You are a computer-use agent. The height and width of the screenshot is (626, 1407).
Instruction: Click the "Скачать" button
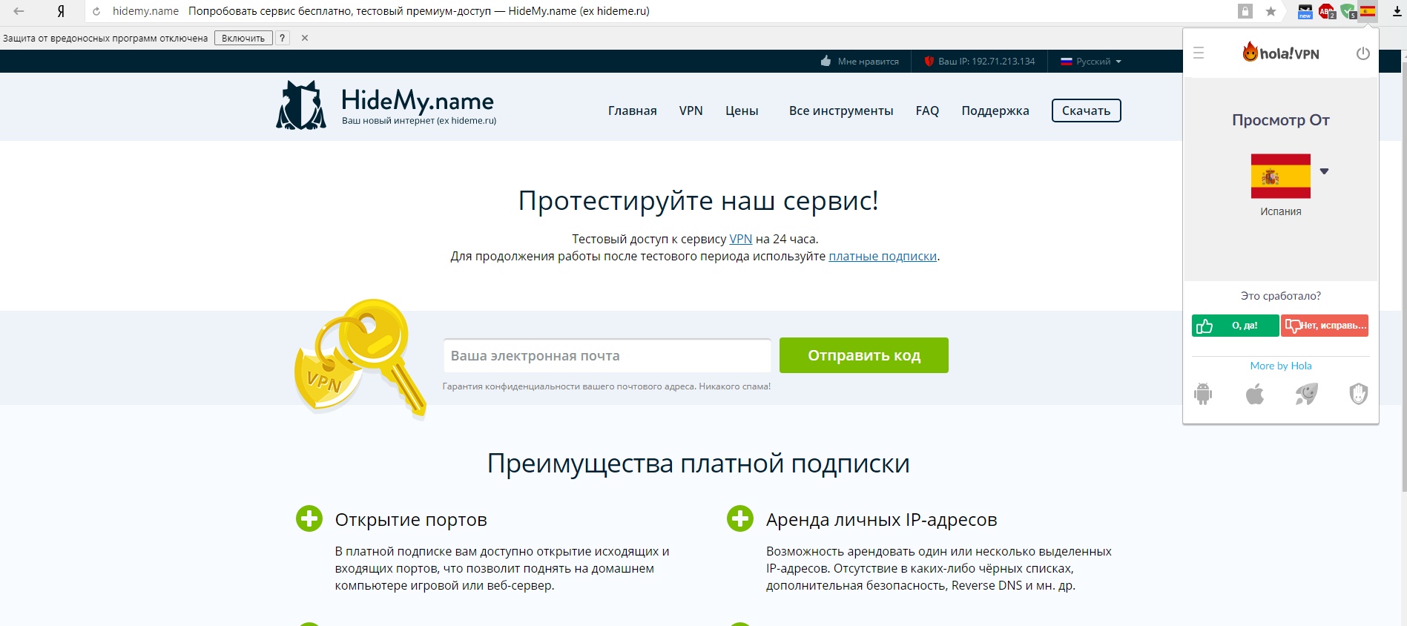pos(1087,111)
